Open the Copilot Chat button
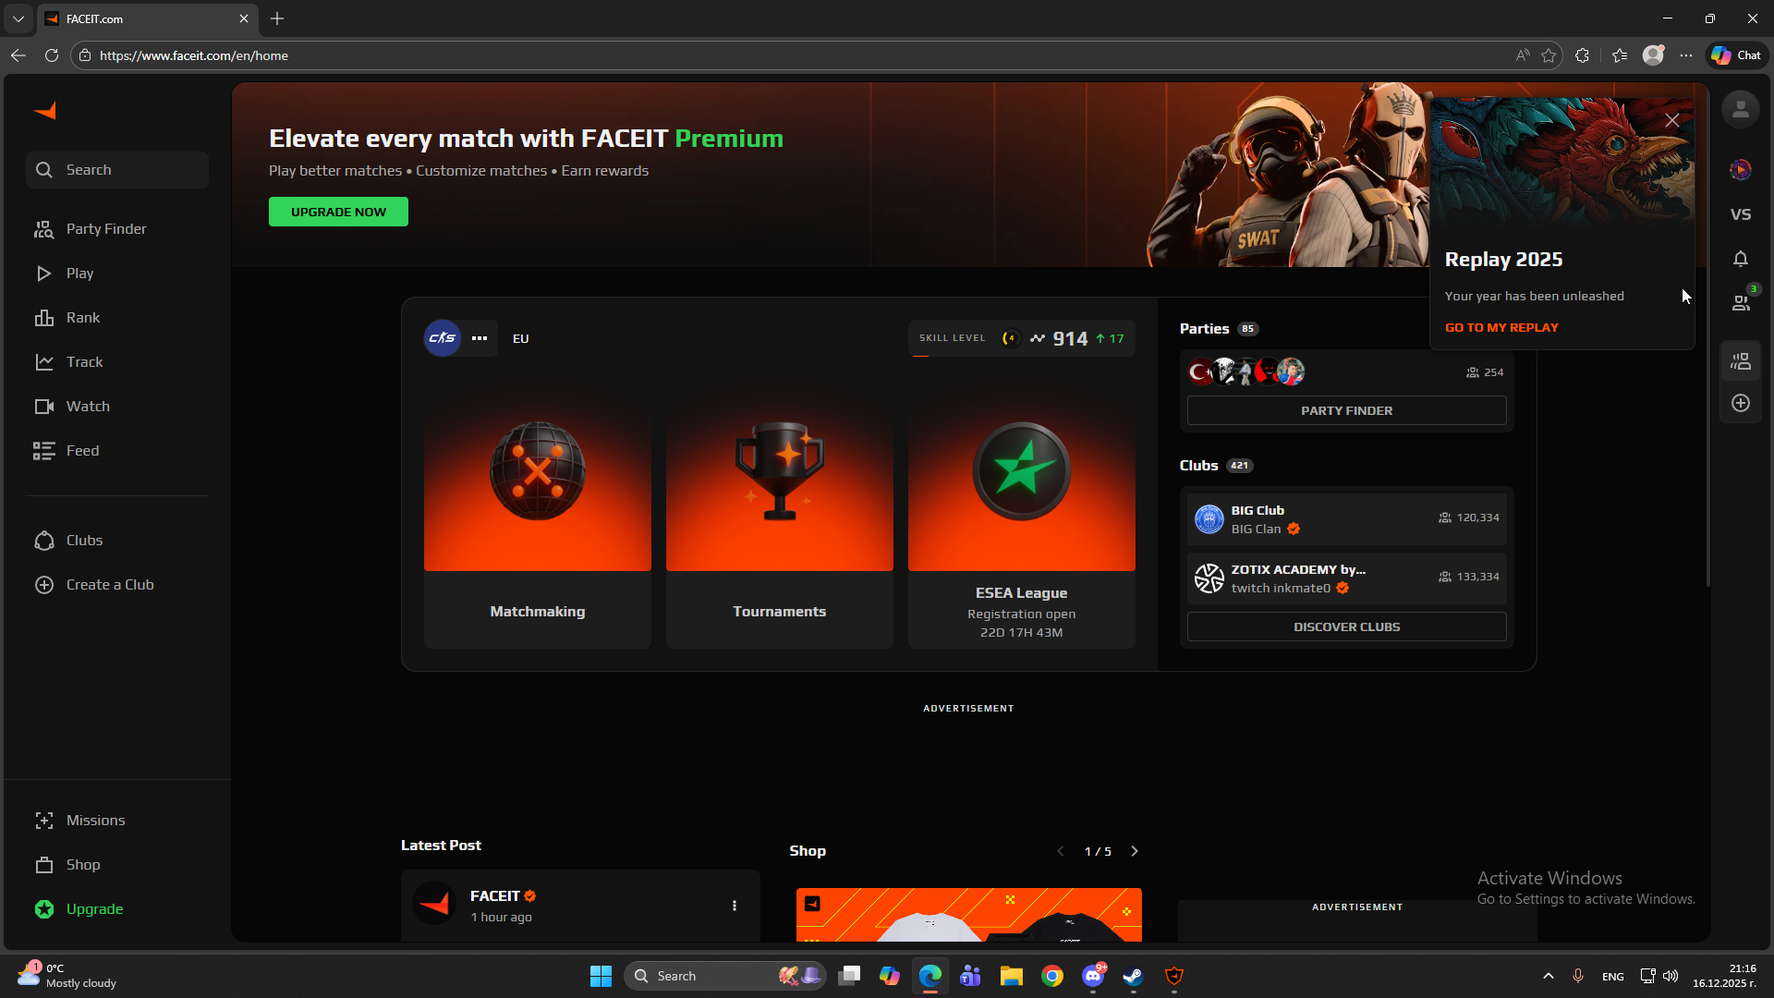1774x998 pixels. [x=1737, y=55]
